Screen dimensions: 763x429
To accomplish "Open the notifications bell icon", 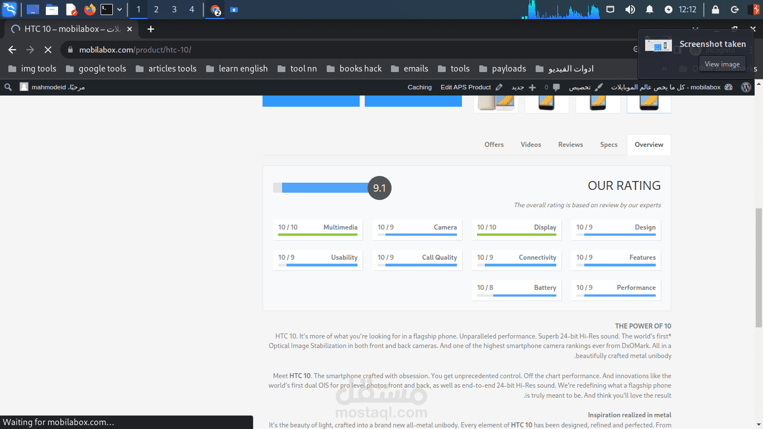I will click(650, 9).
